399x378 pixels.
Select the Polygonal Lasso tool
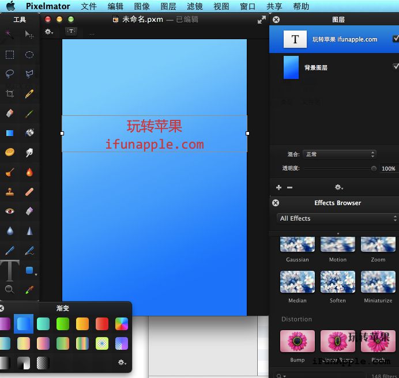point(29,74)
